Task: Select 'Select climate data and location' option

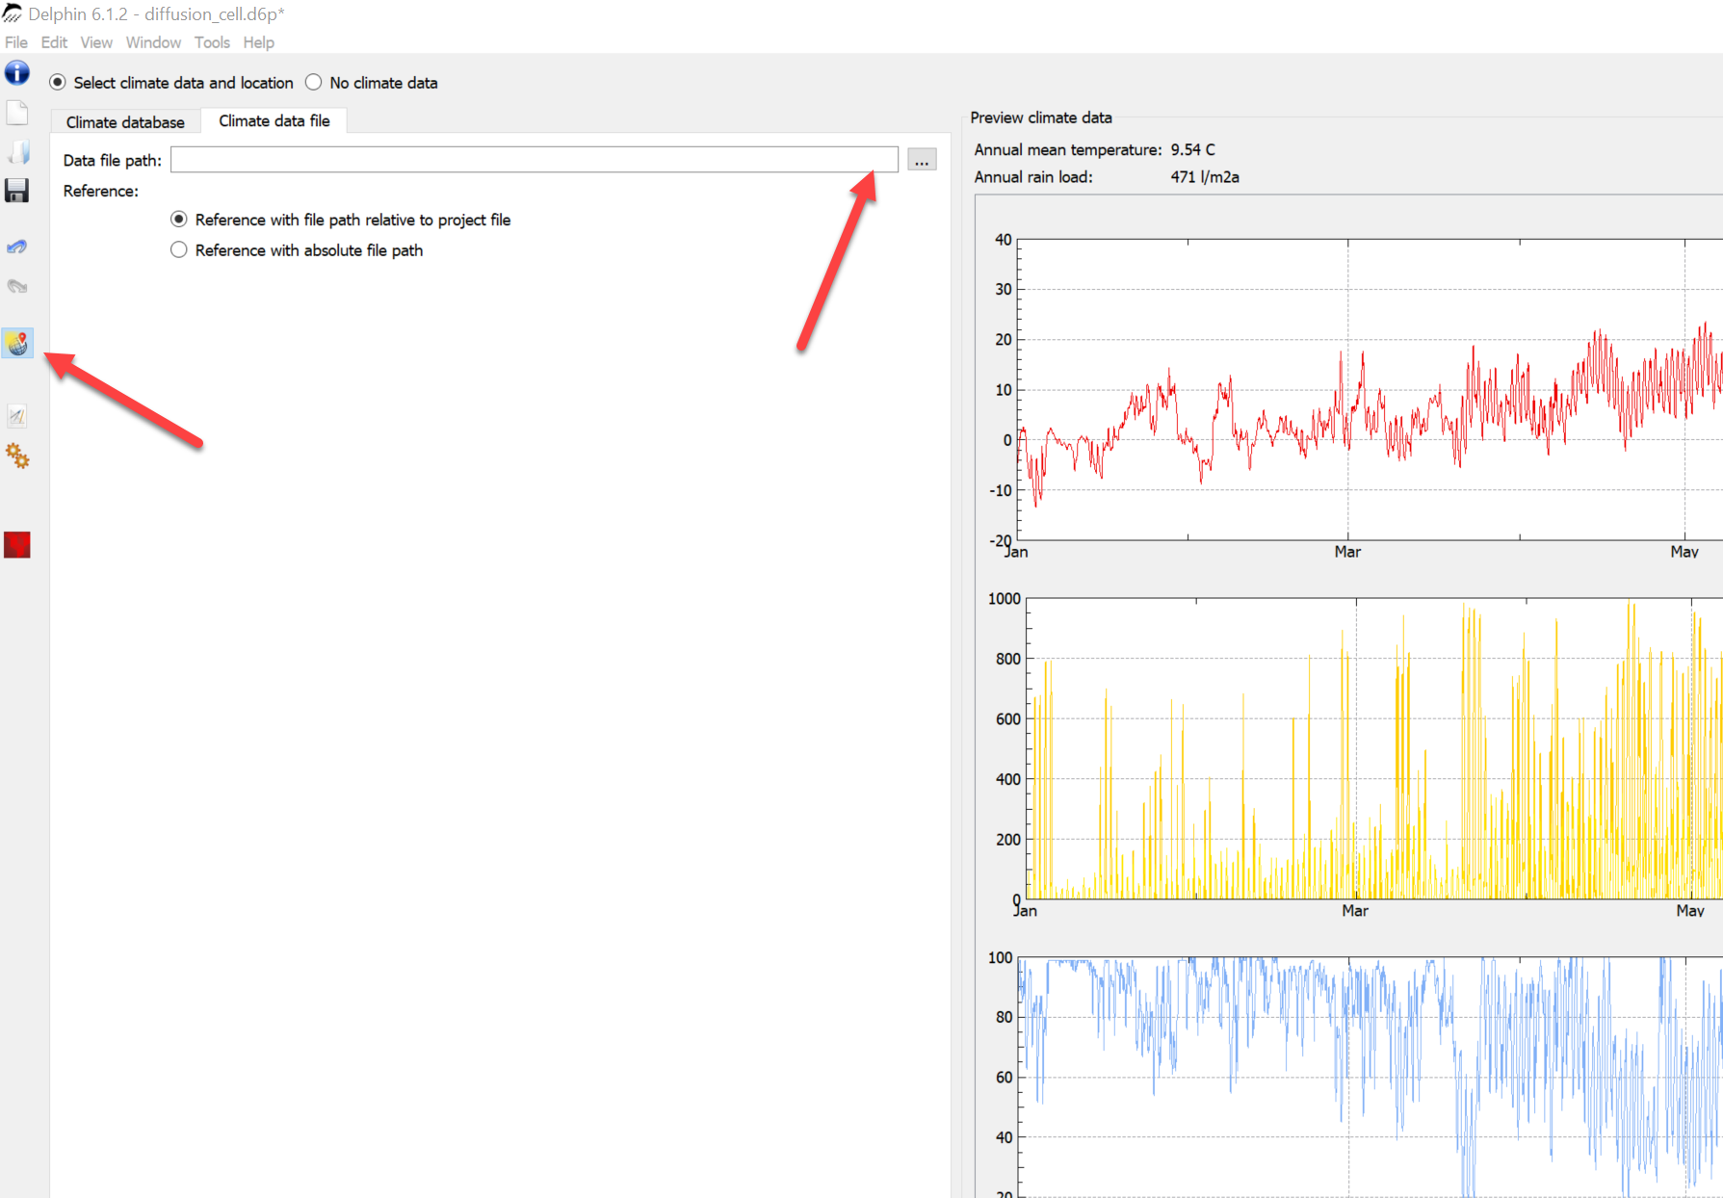Action: pyautogui.click(x=58, y=83)
